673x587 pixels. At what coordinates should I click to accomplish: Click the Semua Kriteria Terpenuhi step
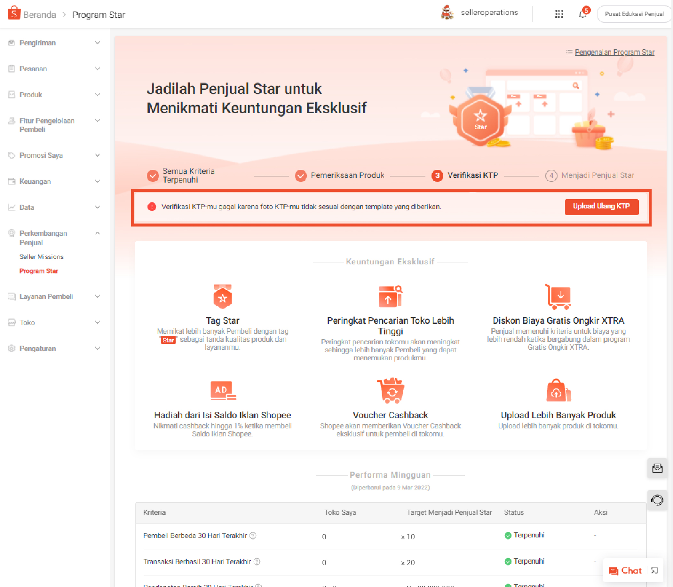(181, 176)
